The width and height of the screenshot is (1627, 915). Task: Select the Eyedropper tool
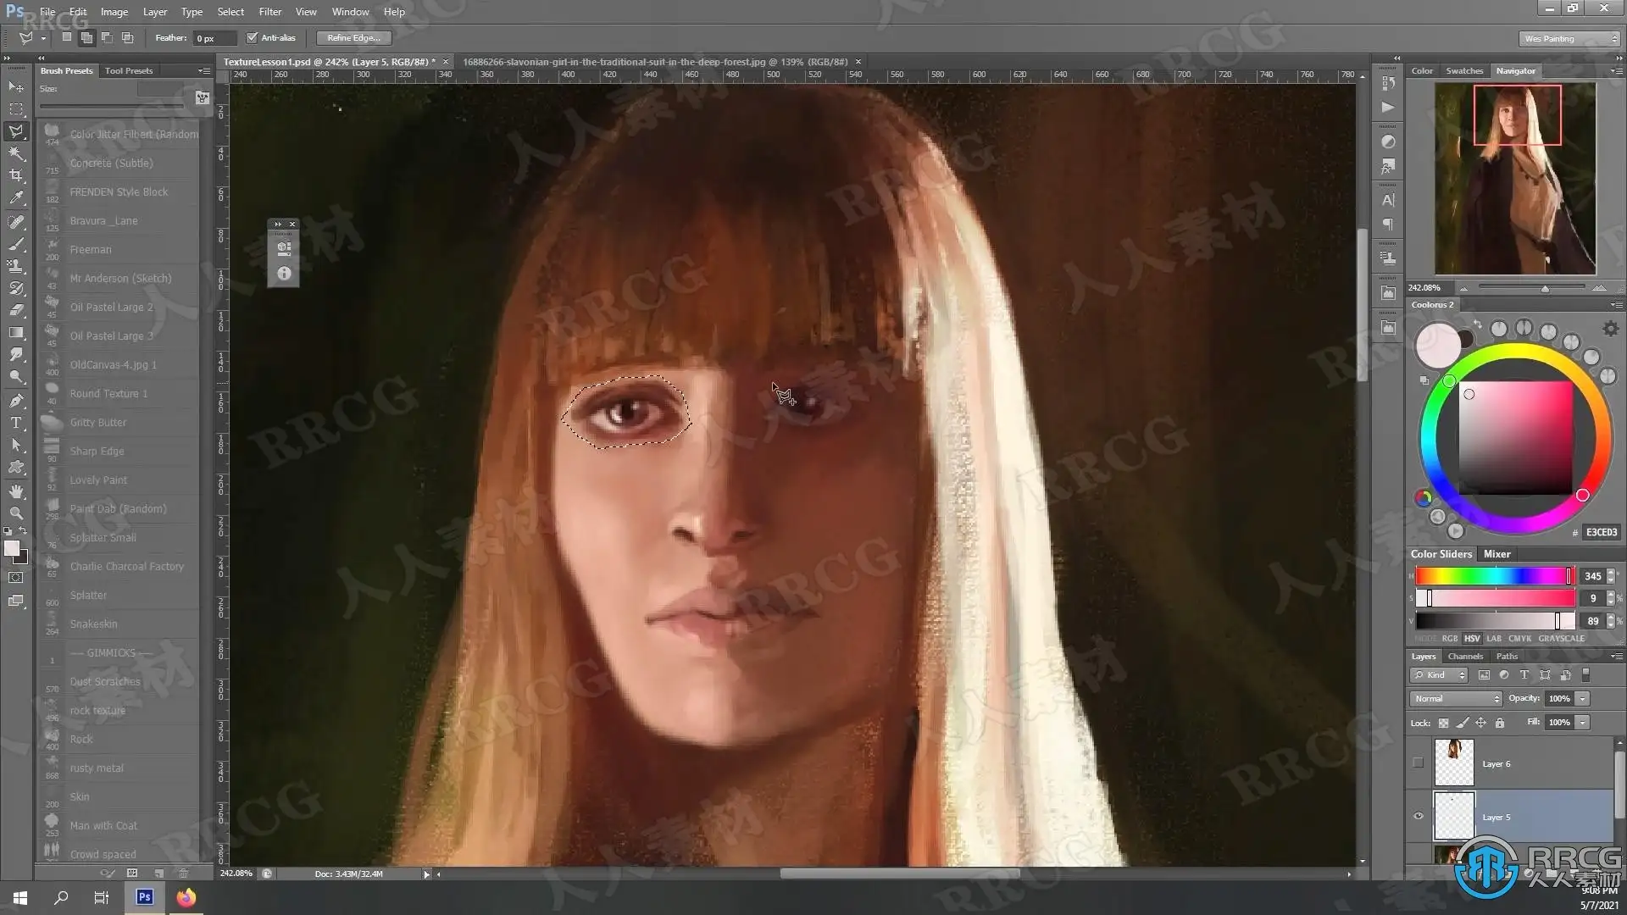pyautogui.click(x=16, y=198)
